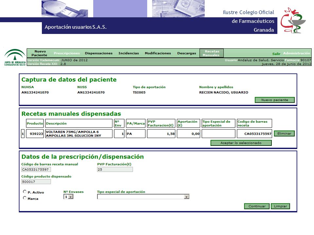Open the Prescripciones menu item
The width and height of the screenshot is (314, 235).
pyautogui.click(x=67, y=53)
